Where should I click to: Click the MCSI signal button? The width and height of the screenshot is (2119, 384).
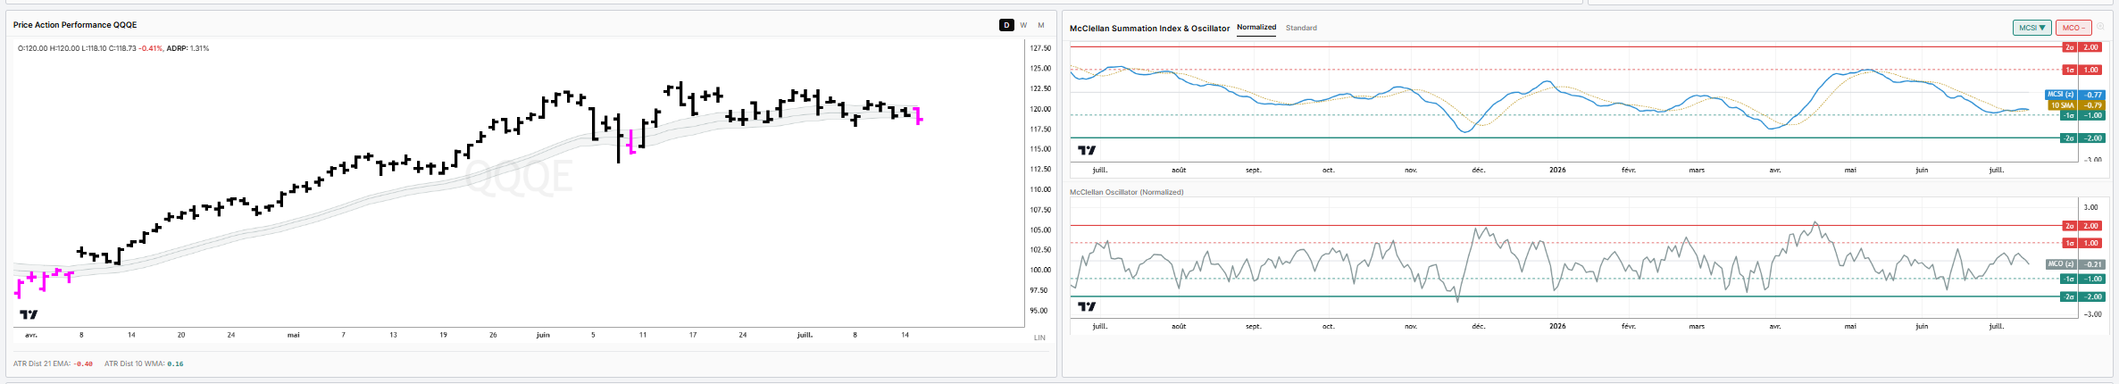tap(2031, 28)
